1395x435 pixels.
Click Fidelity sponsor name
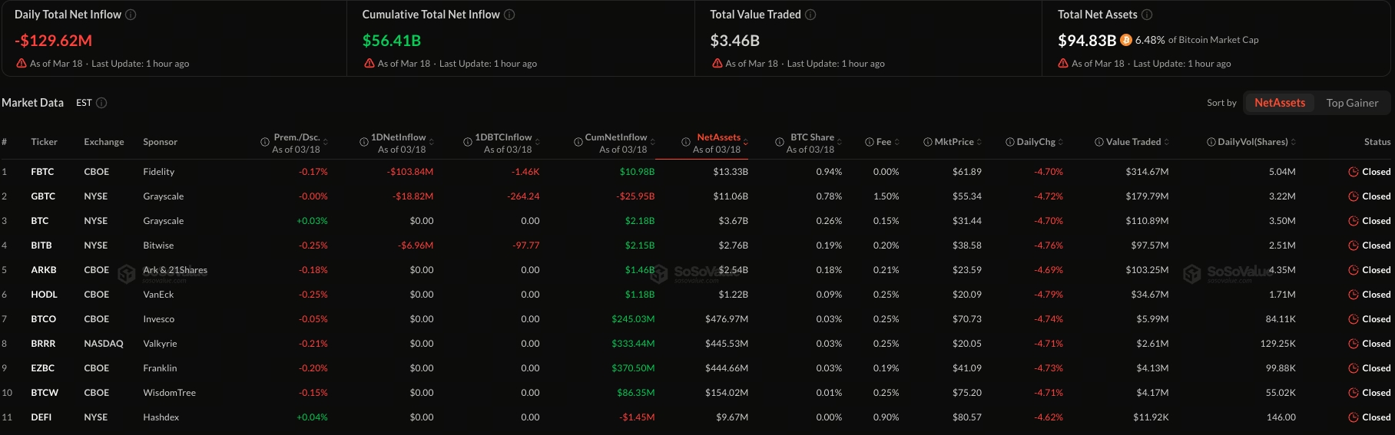pos(158,172)
